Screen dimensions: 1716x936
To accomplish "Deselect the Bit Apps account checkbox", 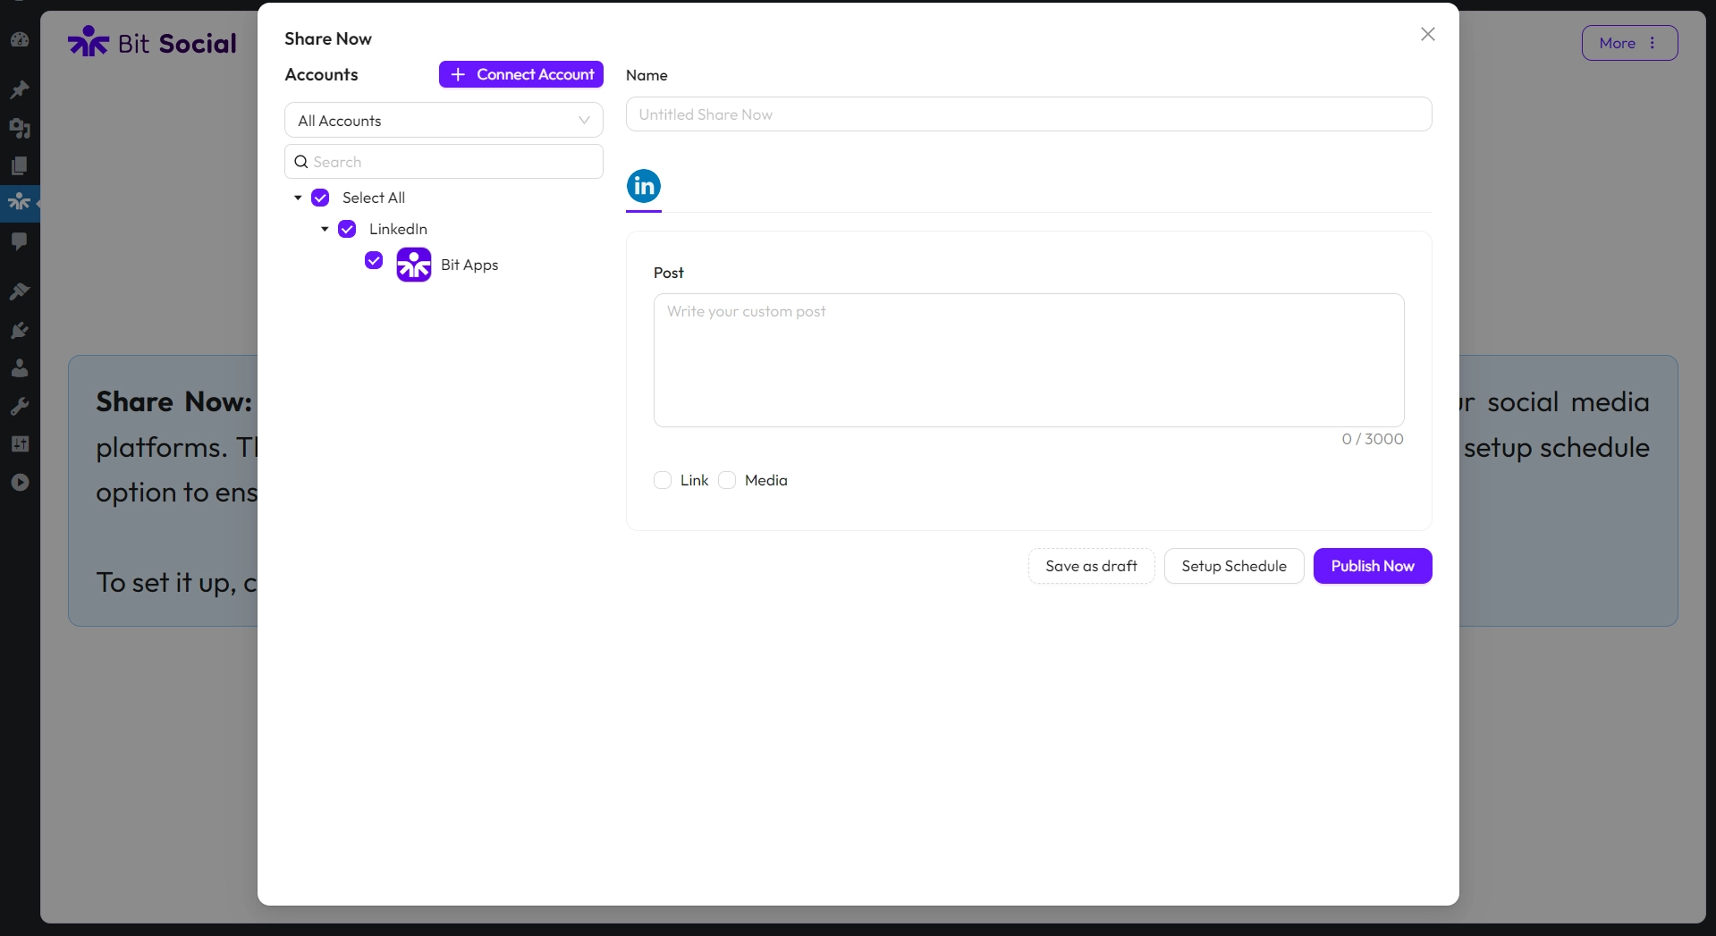I will point(374,260).
